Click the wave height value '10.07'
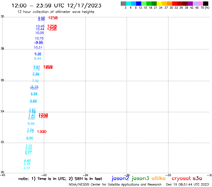The image size is (212, 187). point(34,88)
